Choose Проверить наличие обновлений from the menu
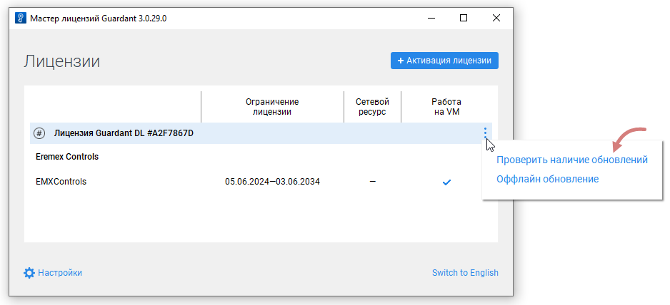Screen dimensions: 670x305 coord(571,160)
